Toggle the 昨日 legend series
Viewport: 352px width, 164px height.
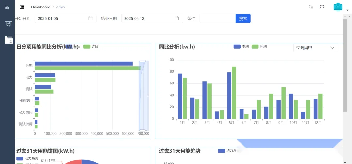(91, 47)
